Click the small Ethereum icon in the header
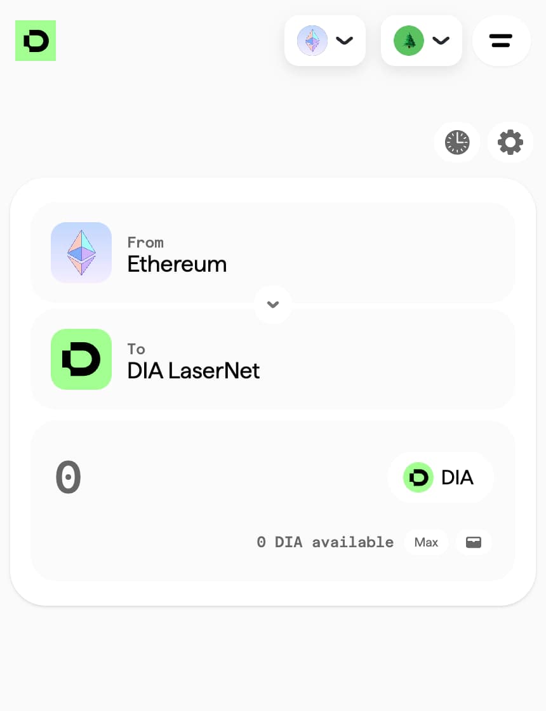This screenshot has width=546, height=711. pos(312,41)
